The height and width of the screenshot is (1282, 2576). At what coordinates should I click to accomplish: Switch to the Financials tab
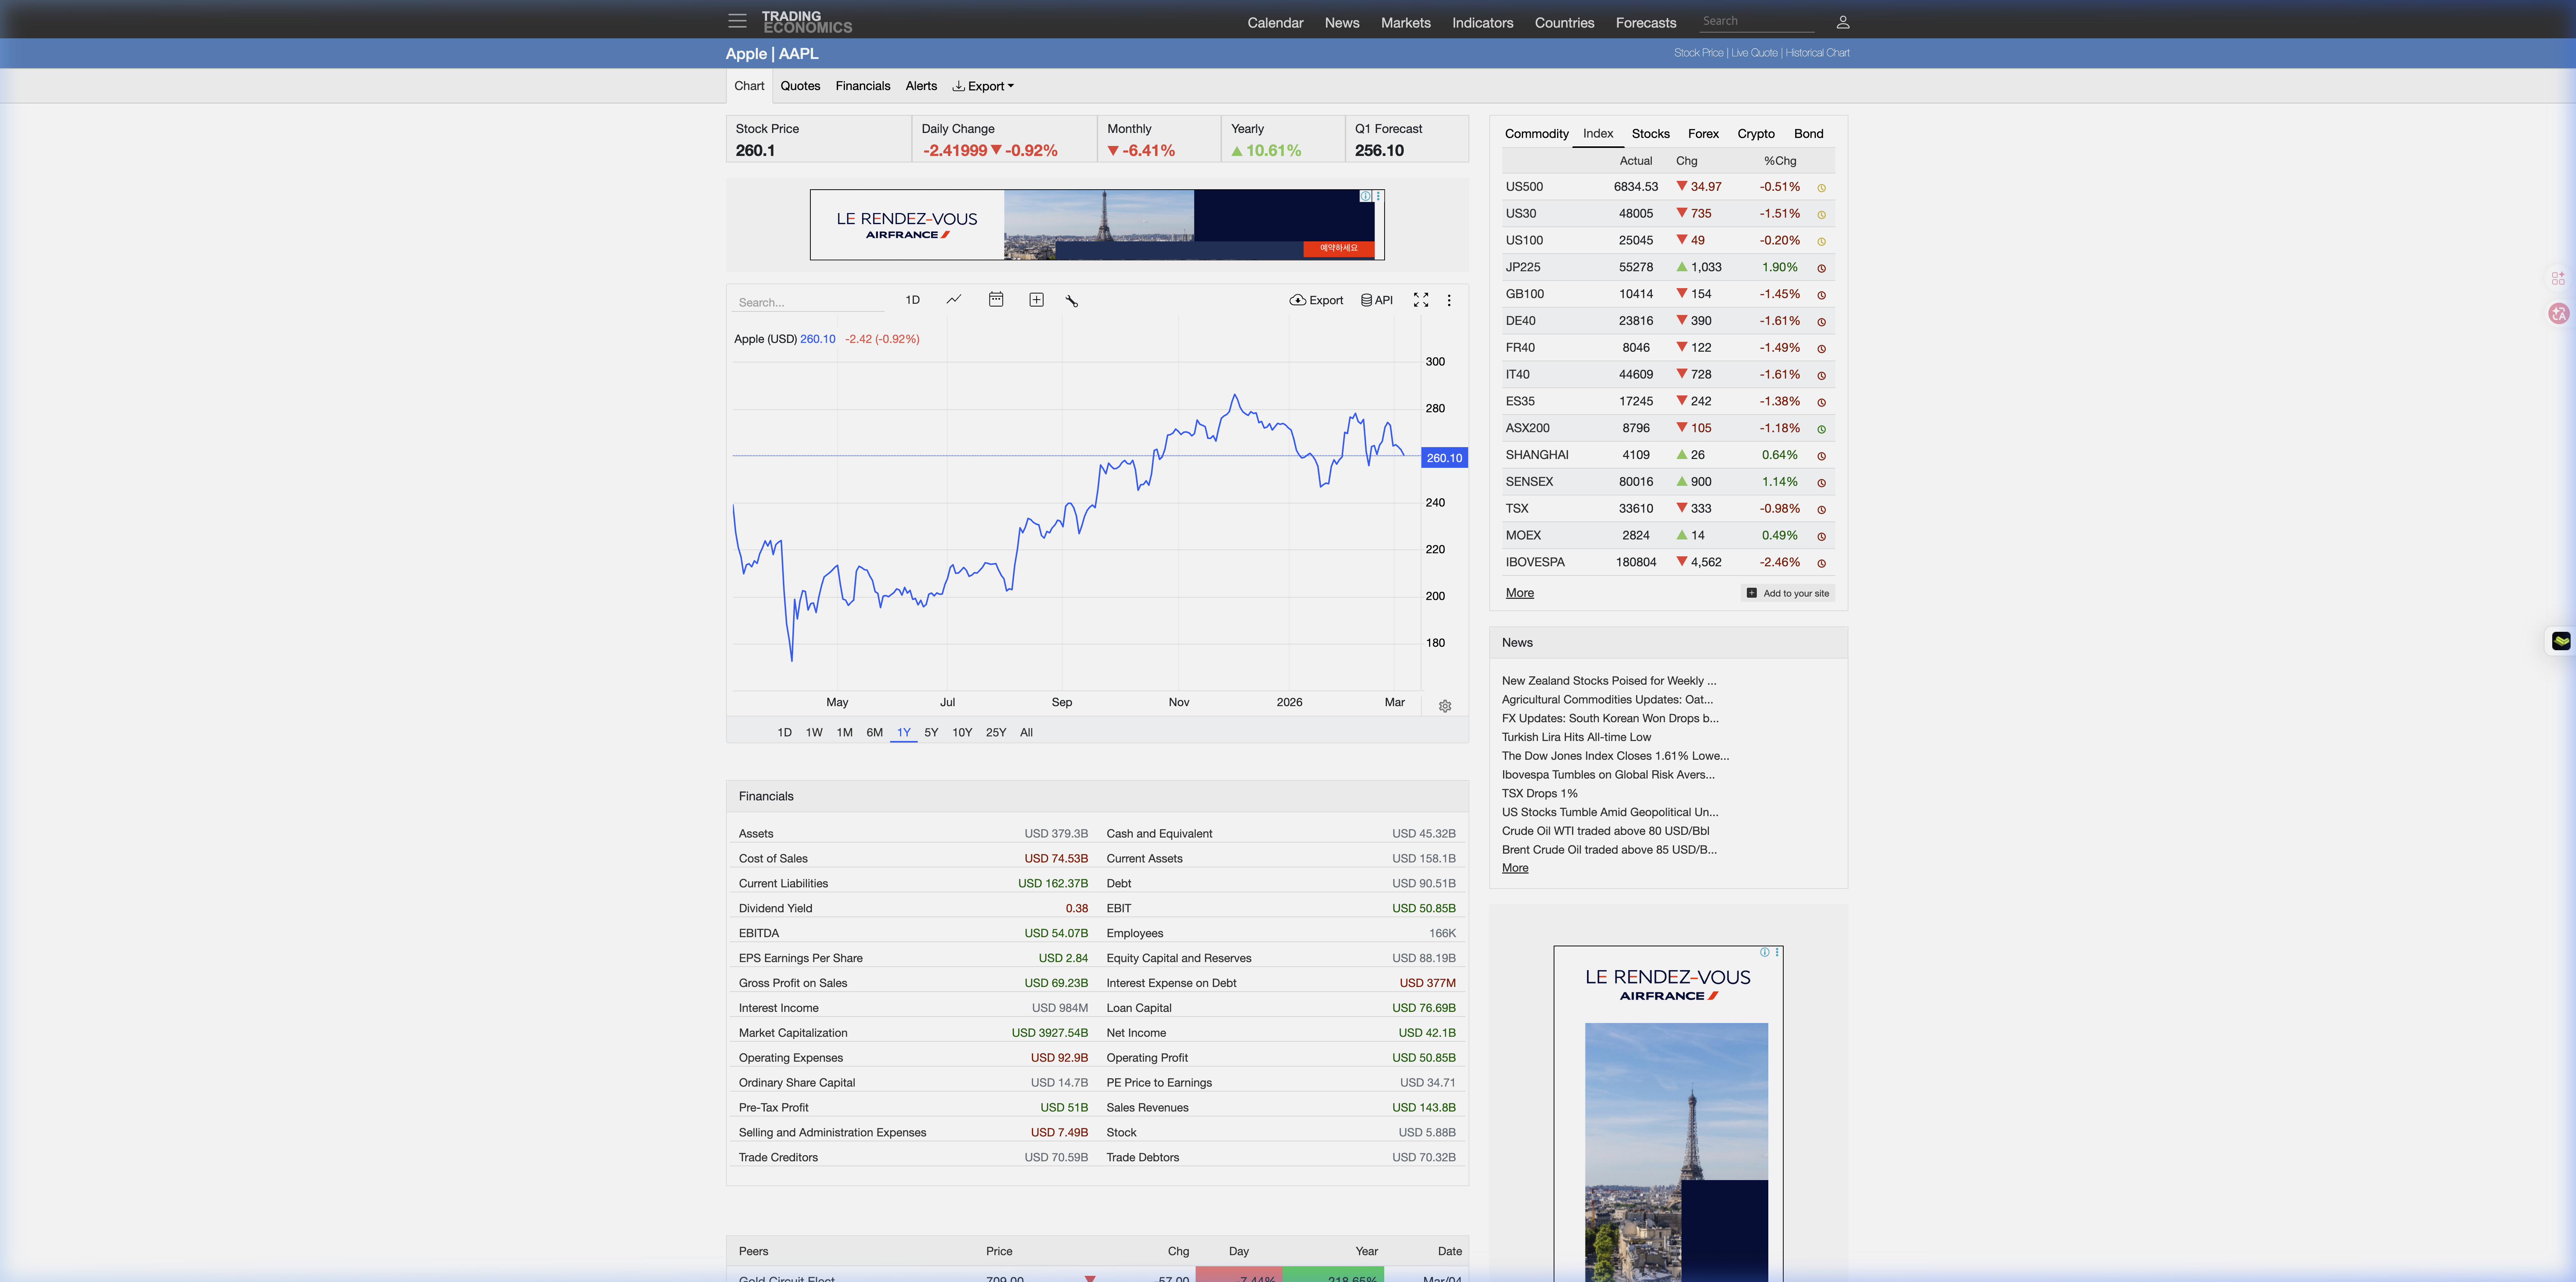coord(862,86)
